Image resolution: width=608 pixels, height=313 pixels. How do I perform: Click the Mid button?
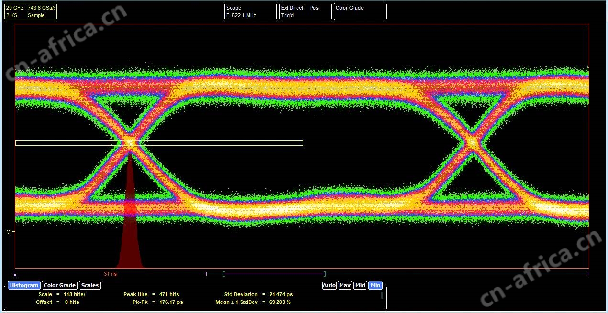[x=360, y=285]
